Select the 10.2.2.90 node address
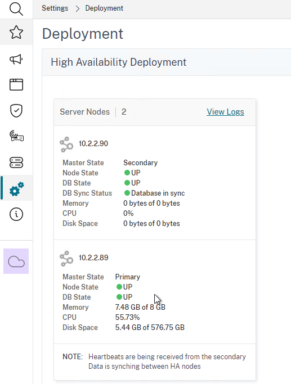 pos(93,143)
